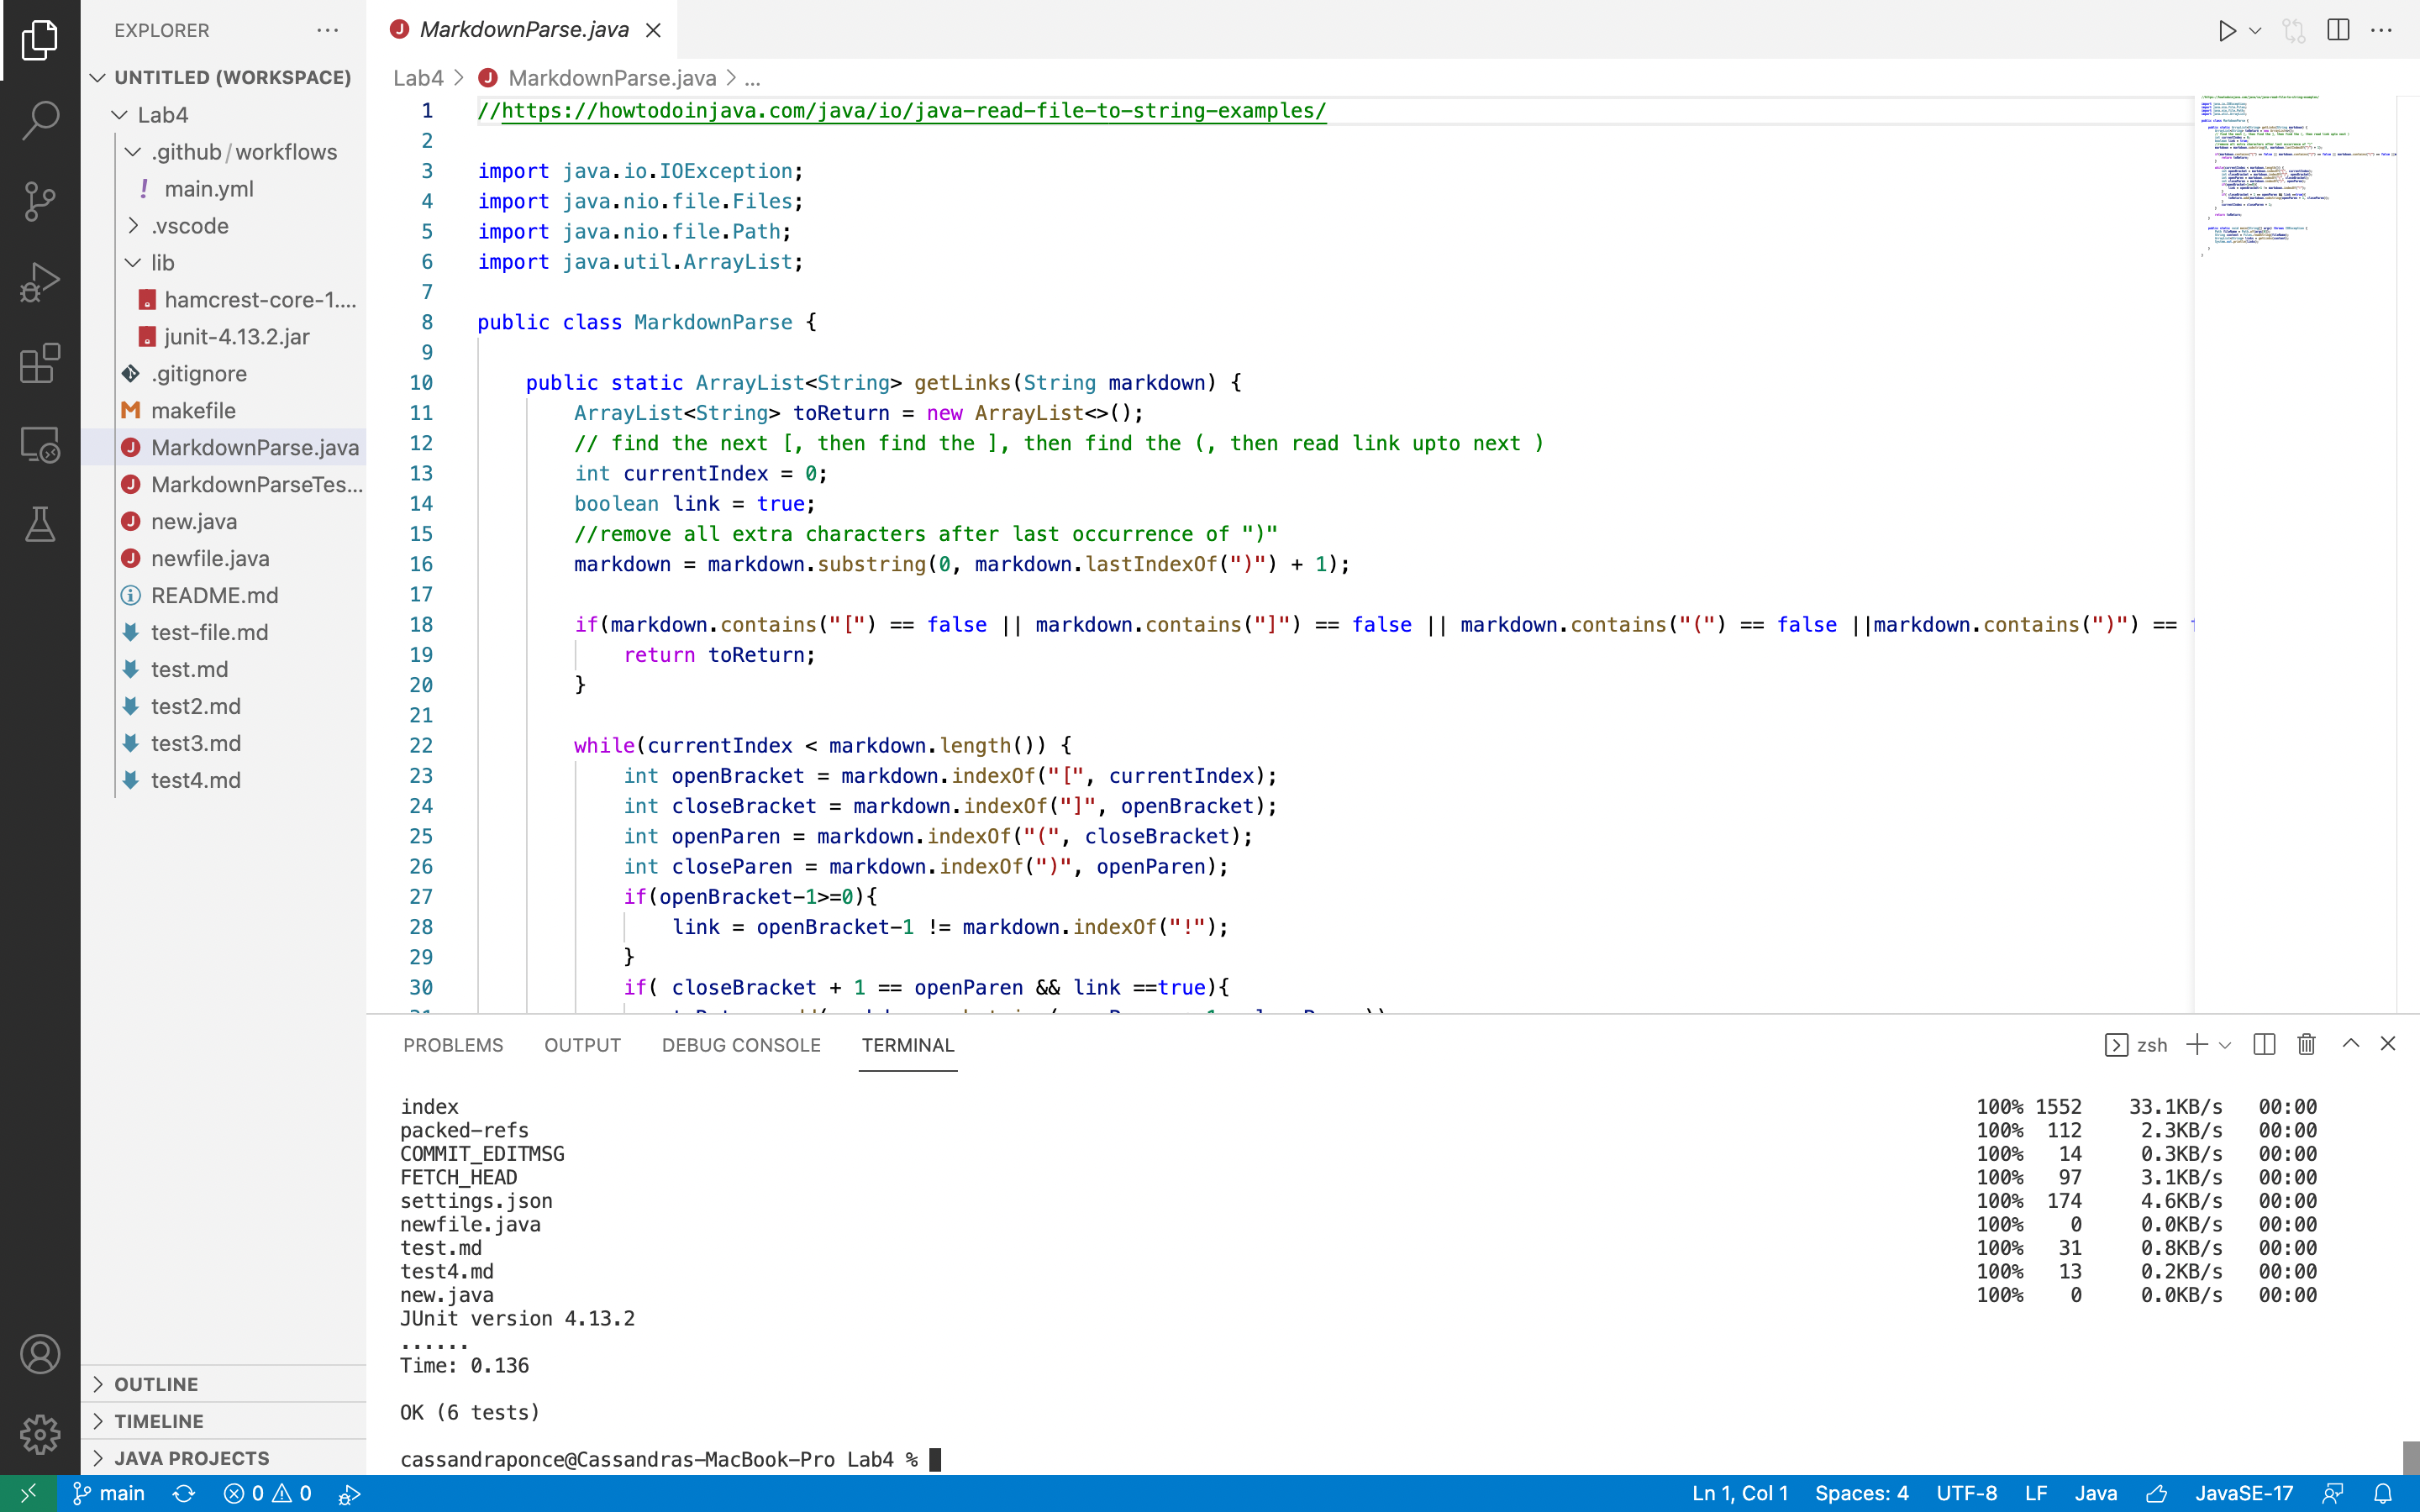Click MarkdownParse.java in the breadcrumb
The height and width of the screenshot is (1512, 2420).
tap(611, 78)
